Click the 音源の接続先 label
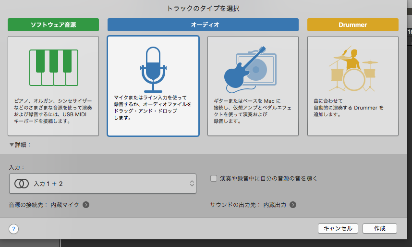Image resolution: width=412 pixels, height=247 pixels. pyautogui.click(x=28, y=205)
